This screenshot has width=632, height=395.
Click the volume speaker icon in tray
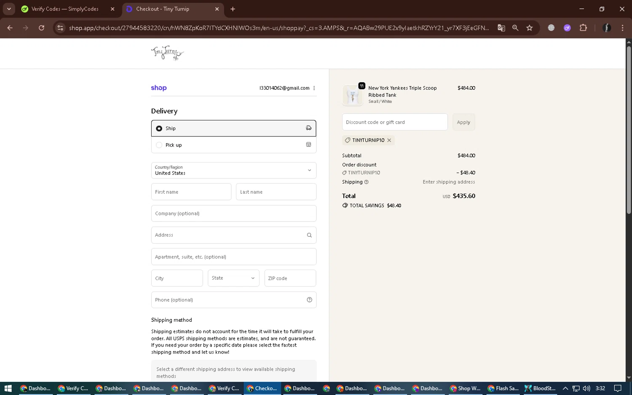coord(586,388)
